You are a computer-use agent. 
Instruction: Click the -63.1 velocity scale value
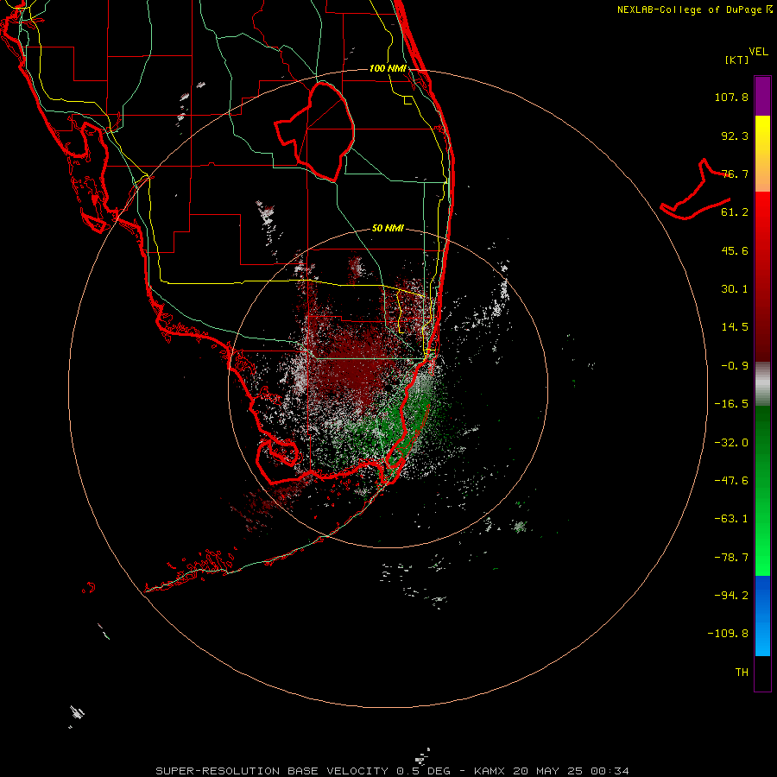click(x=731, y=519)
